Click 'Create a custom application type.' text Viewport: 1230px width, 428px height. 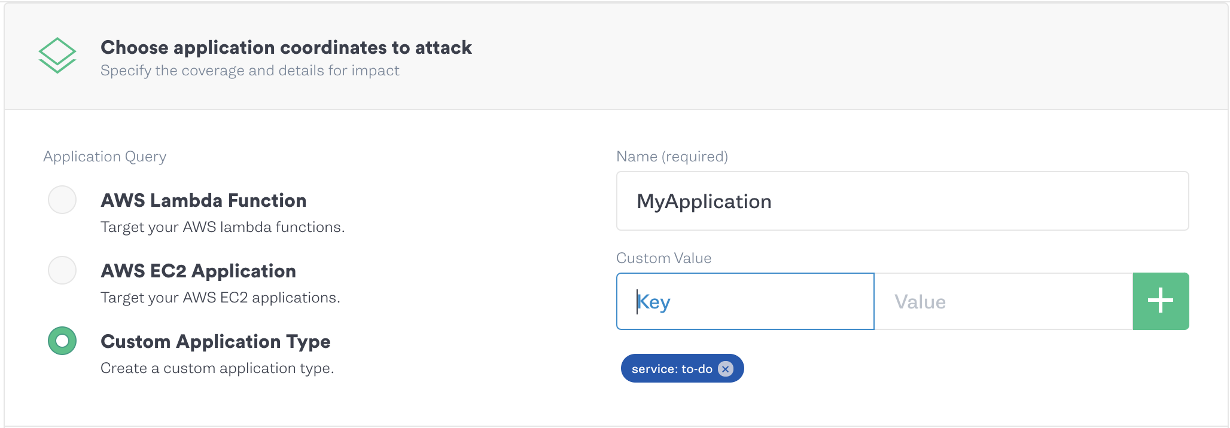tap(217, 368)
